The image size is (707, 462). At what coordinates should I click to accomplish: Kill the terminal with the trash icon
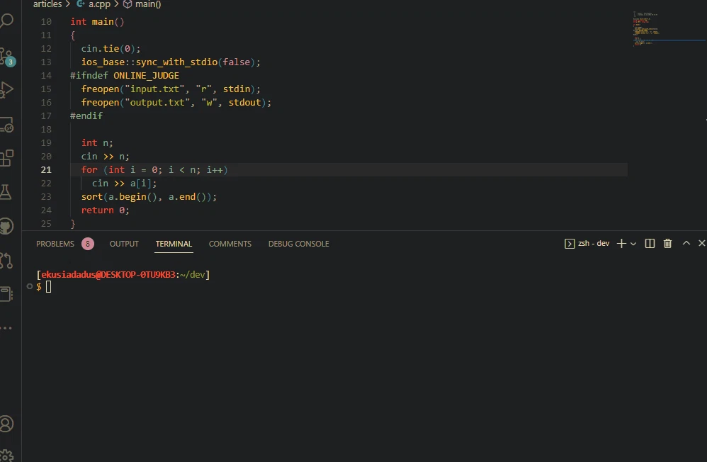[668, 244]
